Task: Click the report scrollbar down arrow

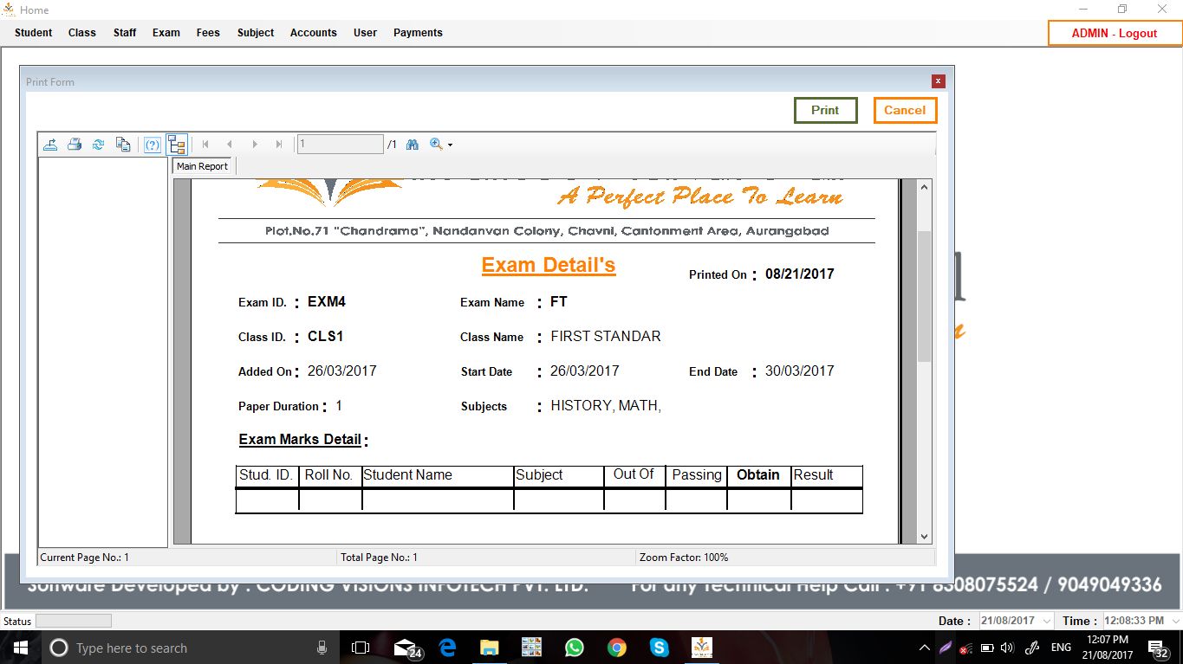Action: tap(924, 537)
